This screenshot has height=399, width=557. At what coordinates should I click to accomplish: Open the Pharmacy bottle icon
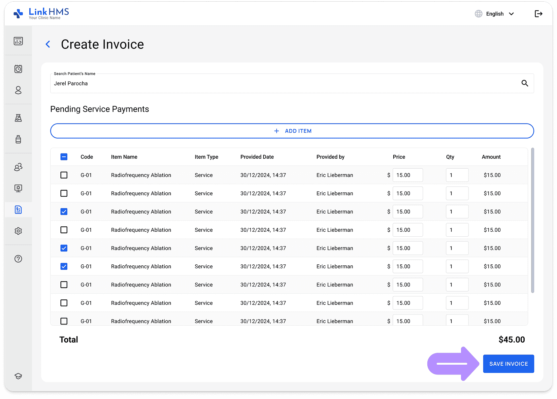tap(18, 139)
